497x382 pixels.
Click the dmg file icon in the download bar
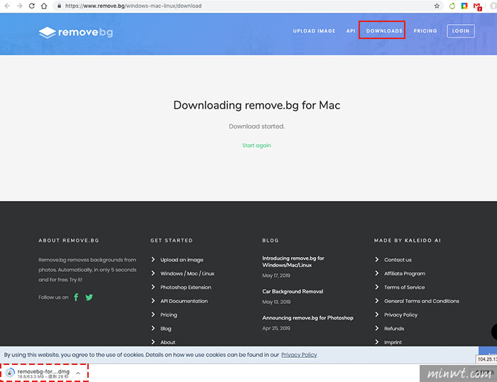[x=10, y=373]
